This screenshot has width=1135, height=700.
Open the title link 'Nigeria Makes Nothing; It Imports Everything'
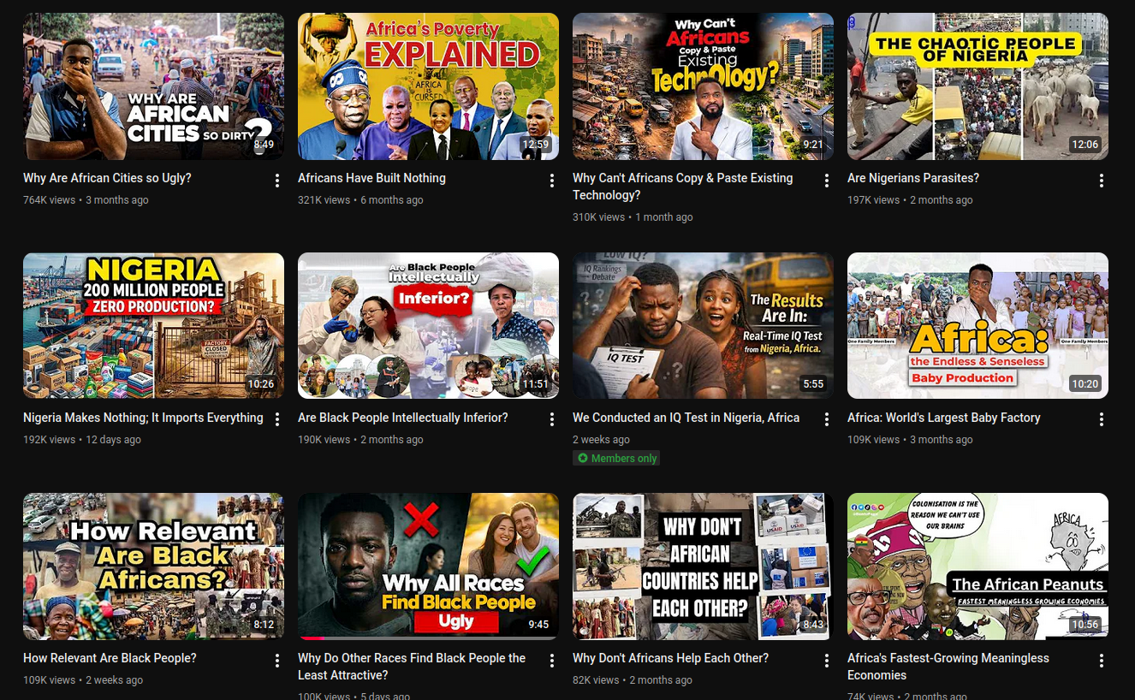[x=143, y=418]
